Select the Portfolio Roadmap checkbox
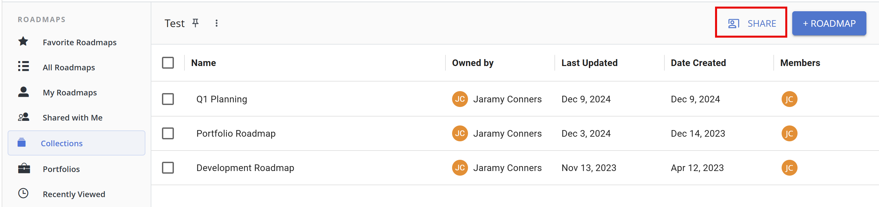879x207 pixels. pyautogui.click(x=168, y=134)
